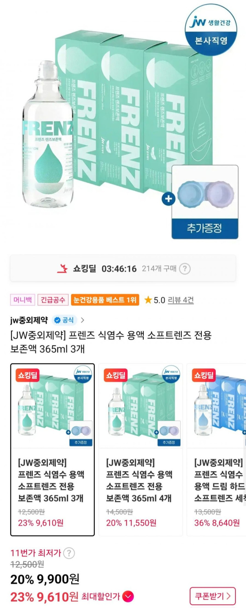246x608 pixels.
Task: Tap the JW 생활건강 본사직영 badge
Action: pyautogui.click(x=211, y=31)
